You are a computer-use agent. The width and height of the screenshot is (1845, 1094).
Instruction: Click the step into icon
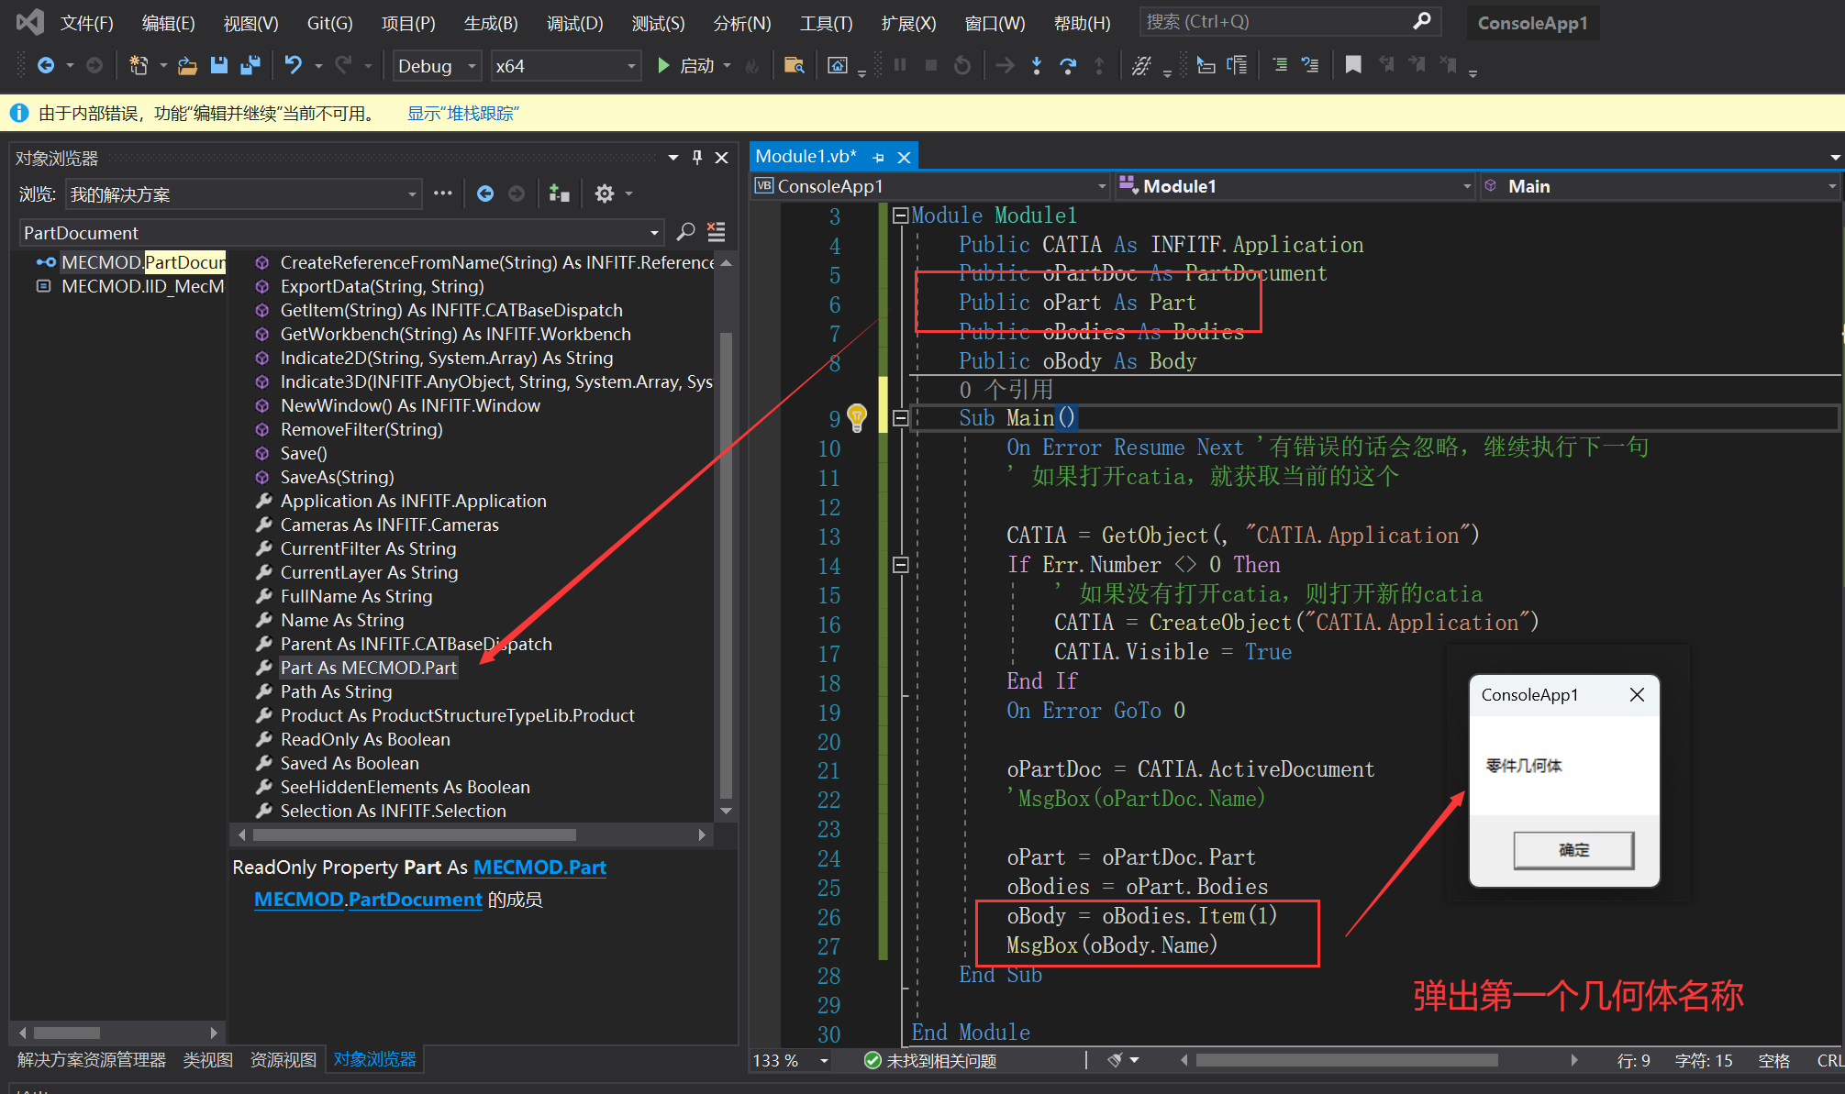click(1037, 65)
